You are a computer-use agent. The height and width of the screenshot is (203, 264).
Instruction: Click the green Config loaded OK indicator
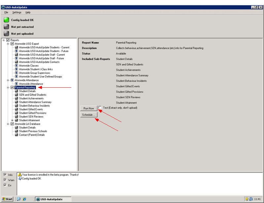(6, 20)
